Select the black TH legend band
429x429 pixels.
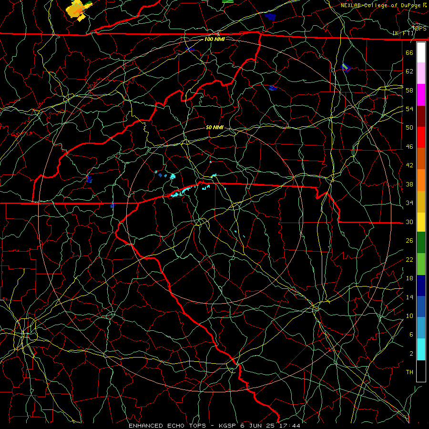tap(421, 371)
